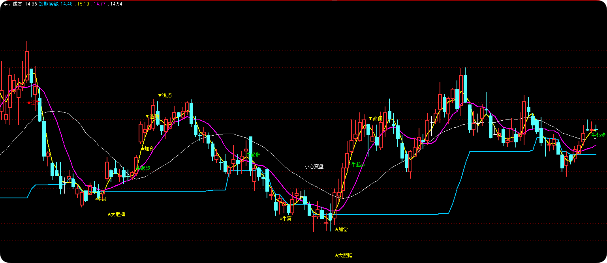607x263 pixels.
Task: Select the yellow 15.19 legend value
Action: (83, 4)
